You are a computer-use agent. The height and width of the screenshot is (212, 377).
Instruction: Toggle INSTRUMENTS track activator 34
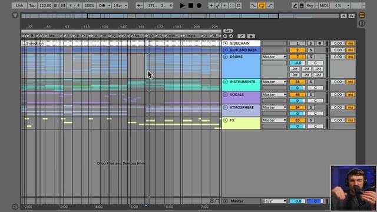coord(297,82)
